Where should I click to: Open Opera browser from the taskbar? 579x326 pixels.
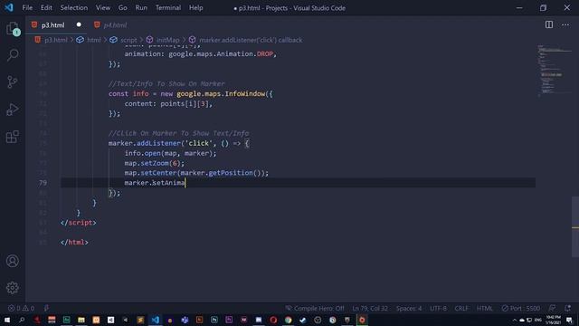tap(273, 320)
